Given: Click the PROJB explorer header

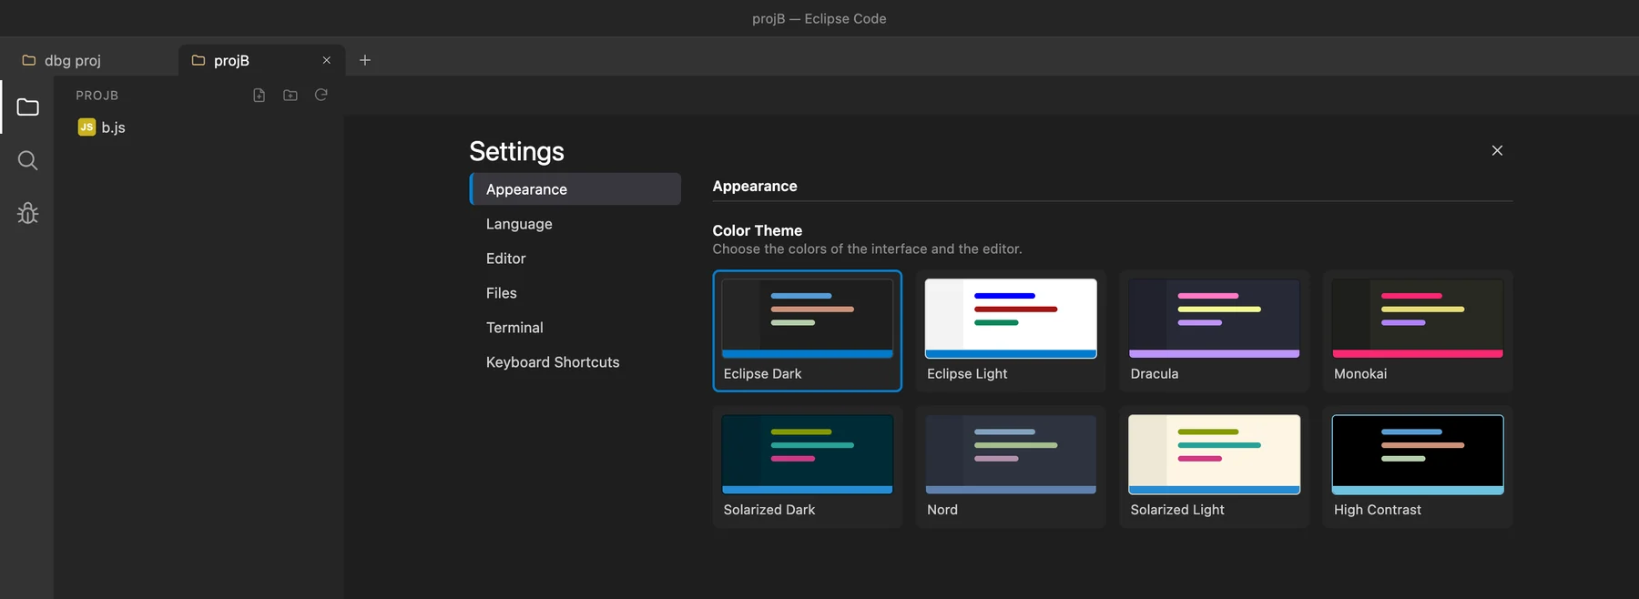Looking at the screenshot, I should click(x=97, y=96).
